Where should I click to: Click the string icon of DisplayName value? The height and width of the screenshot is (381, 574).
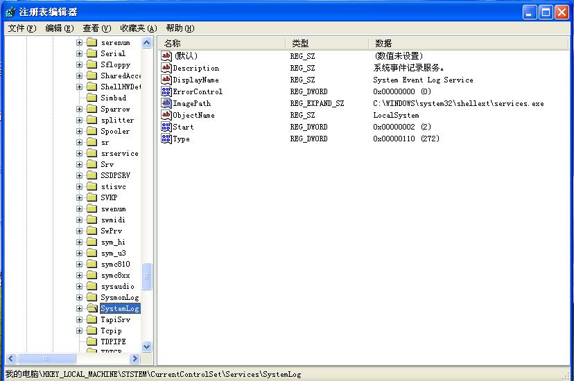(x=166, y=80)
